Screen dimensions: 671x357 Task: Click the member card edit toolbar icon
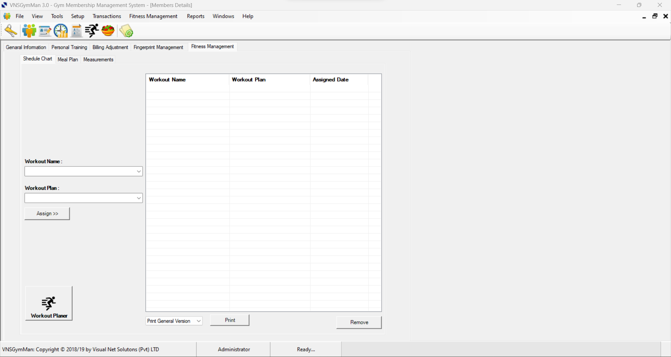[45, 31]
